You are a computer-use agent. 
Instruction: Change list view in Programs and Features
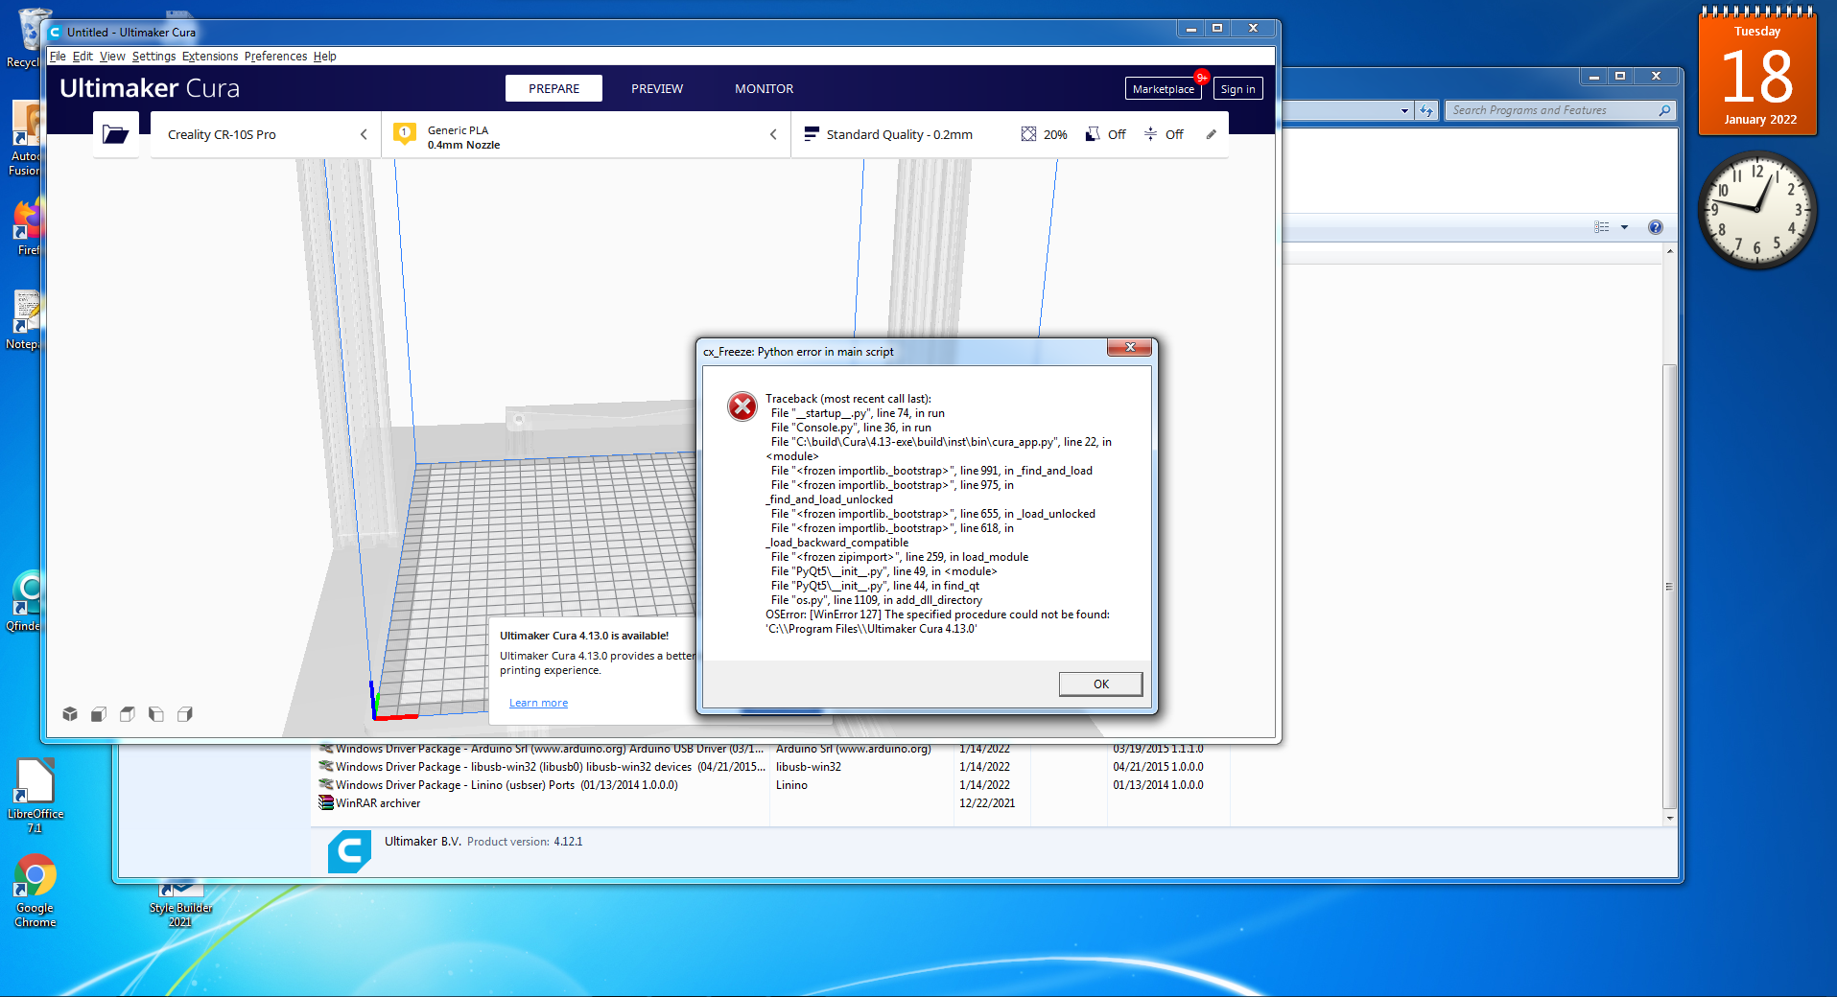[1600, 227]
